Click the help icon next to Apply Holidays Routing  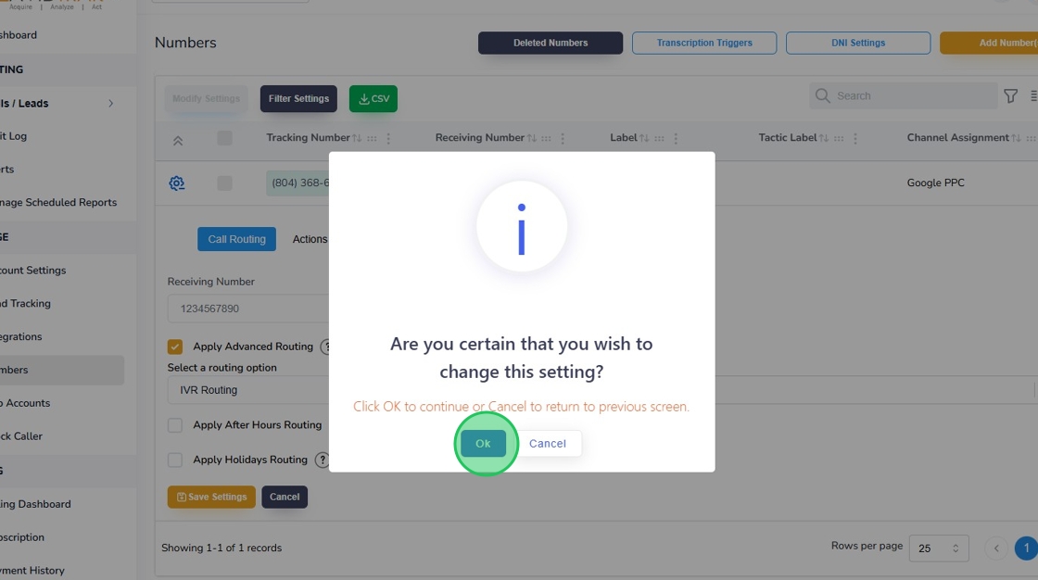click(323, 460)
